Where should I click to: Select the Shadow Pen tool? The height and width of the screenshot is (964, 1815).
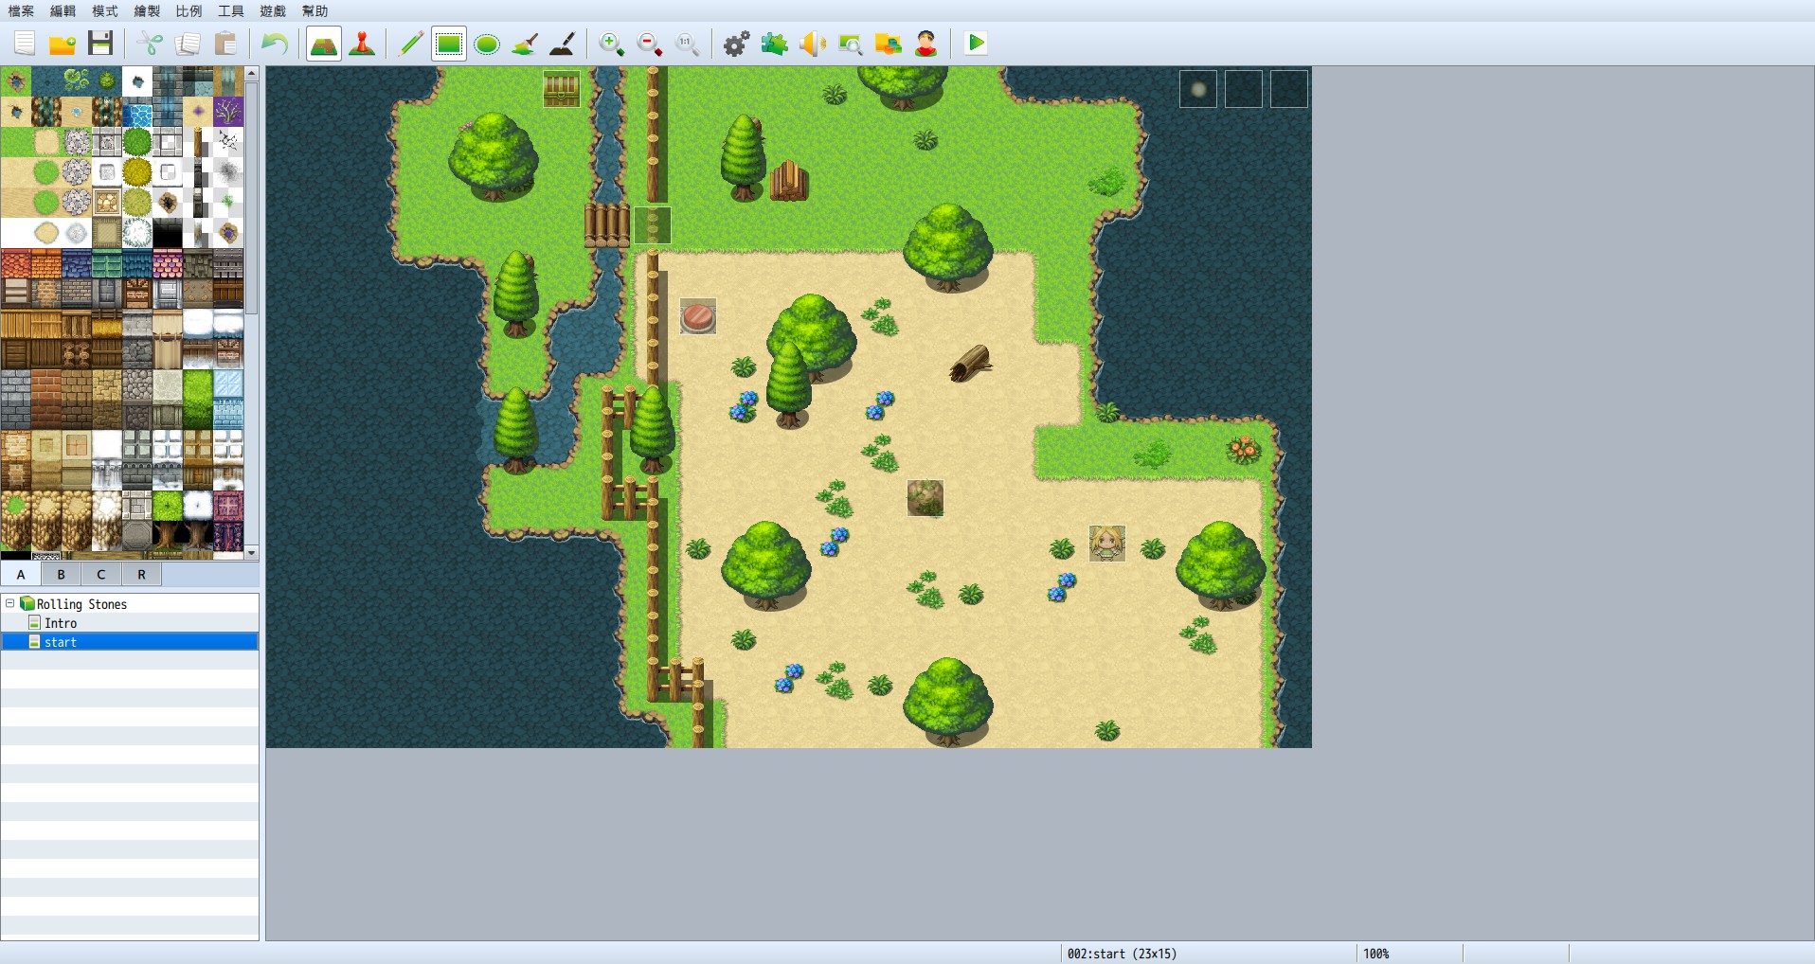point(564,44)
